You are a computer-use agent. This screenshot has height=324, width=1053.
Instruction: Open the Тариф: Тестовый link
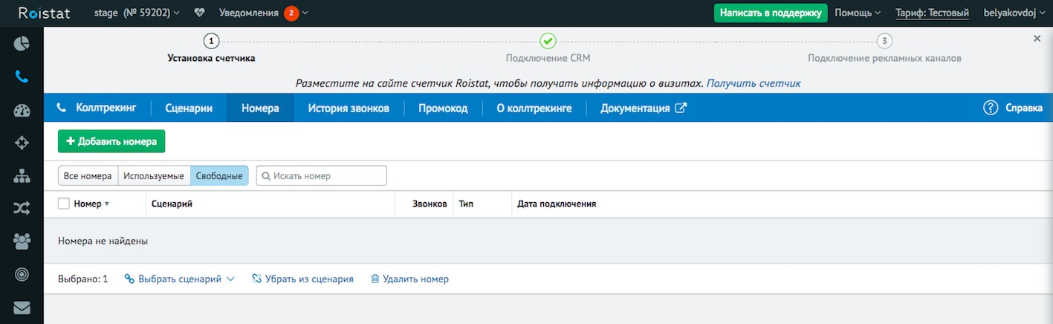coord(932,13)
